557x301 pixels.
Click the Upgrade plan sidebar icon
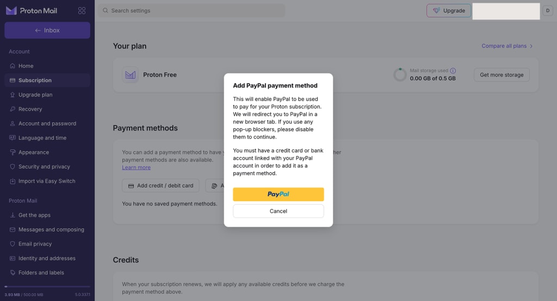click(x=13, y=95)
